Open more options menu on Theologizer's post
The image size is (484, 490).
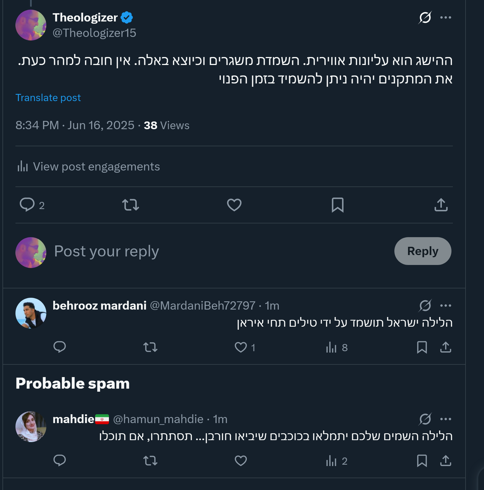[446, 18]
